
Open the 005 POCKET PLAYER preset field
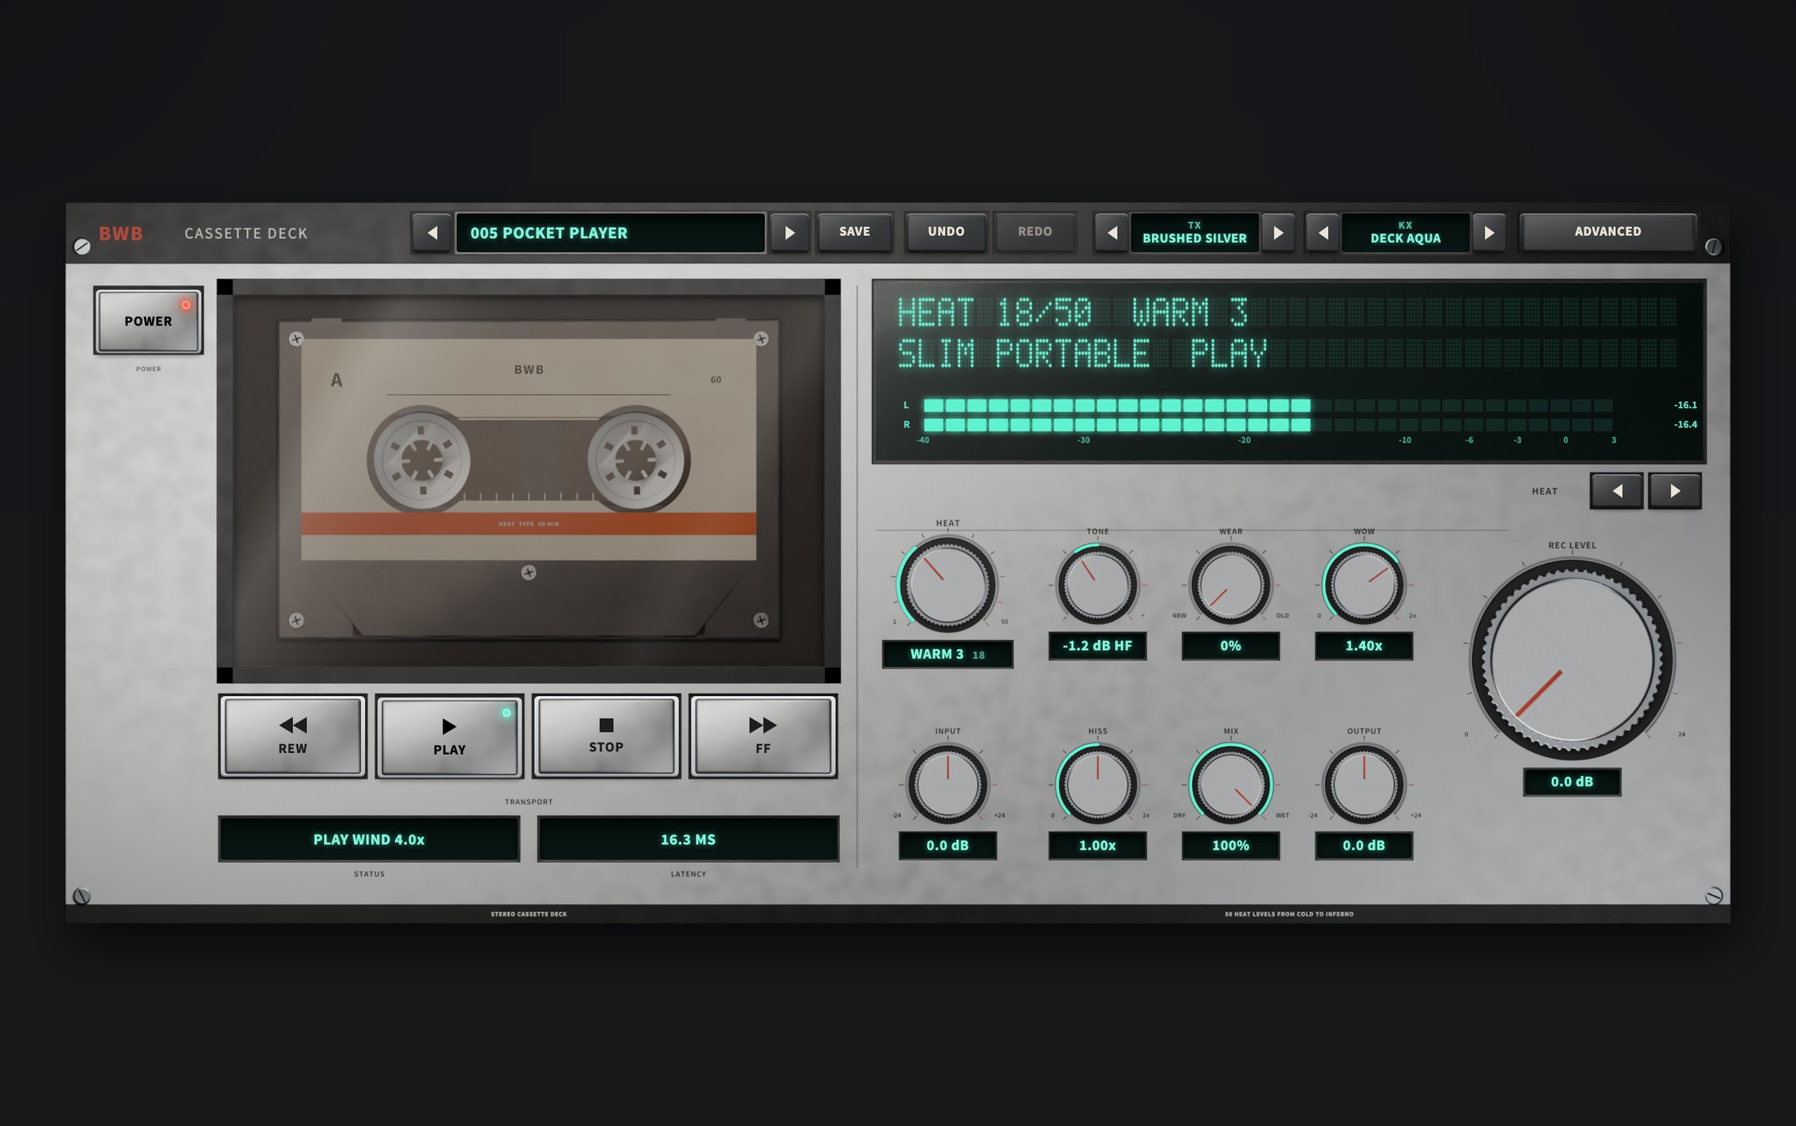click(610, 233)
